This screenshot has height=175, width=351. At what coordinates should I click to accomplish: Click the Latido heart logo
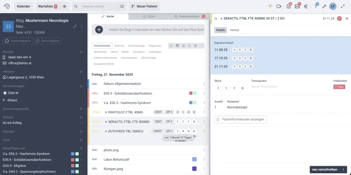[x=7, y=7]
